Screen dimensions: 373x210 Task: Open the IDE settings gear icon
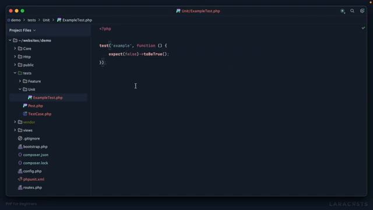[x=362, y=11]
